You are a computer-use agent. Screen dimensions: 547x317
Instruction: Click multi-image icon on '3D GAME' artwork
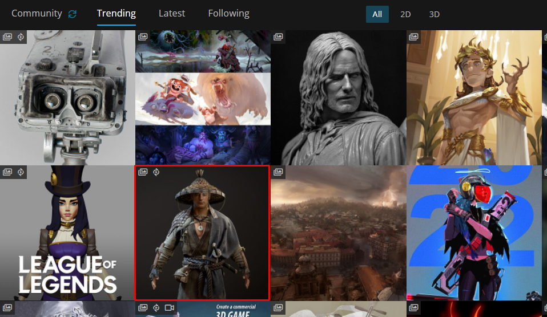click(143, 307)
